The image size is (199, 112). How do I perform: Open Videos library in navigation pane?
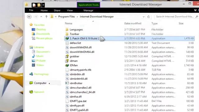pos(40,65)
